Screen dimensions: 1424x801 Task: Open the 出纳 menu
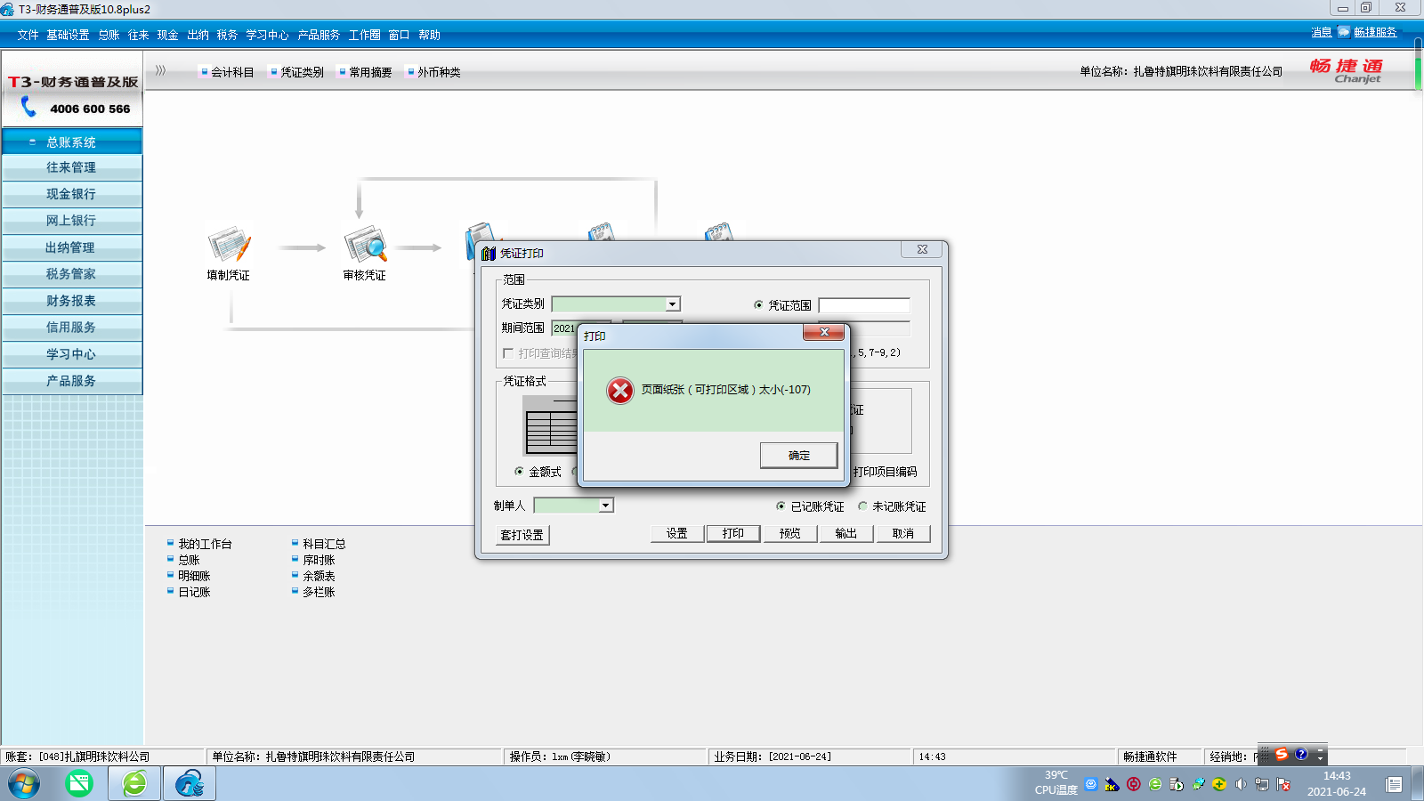198,35
